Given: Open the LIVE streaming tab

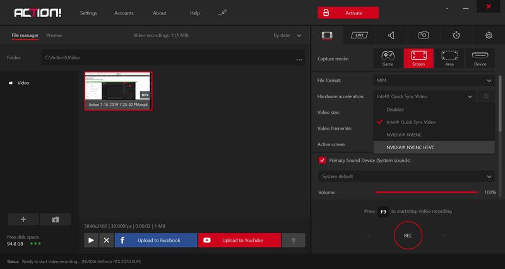Looking at the screenshot, I should point(360,35).
